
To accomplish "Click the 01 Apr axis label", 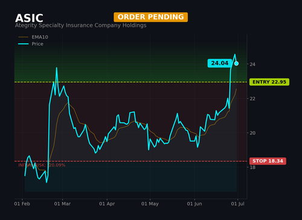I will point(107,204).
